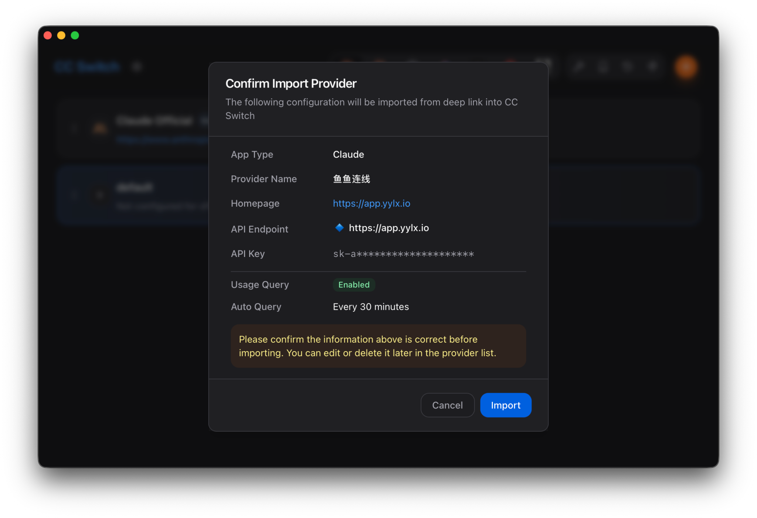Close the window with the red button
The width and height of the screenshot is (757, 518).
click(x=48, y=35)
